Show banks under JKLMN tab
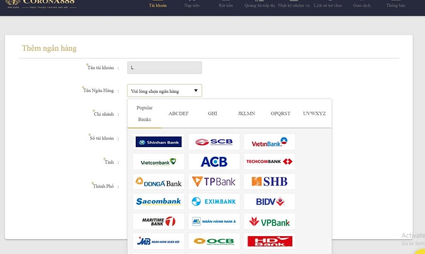 (247, 114)
